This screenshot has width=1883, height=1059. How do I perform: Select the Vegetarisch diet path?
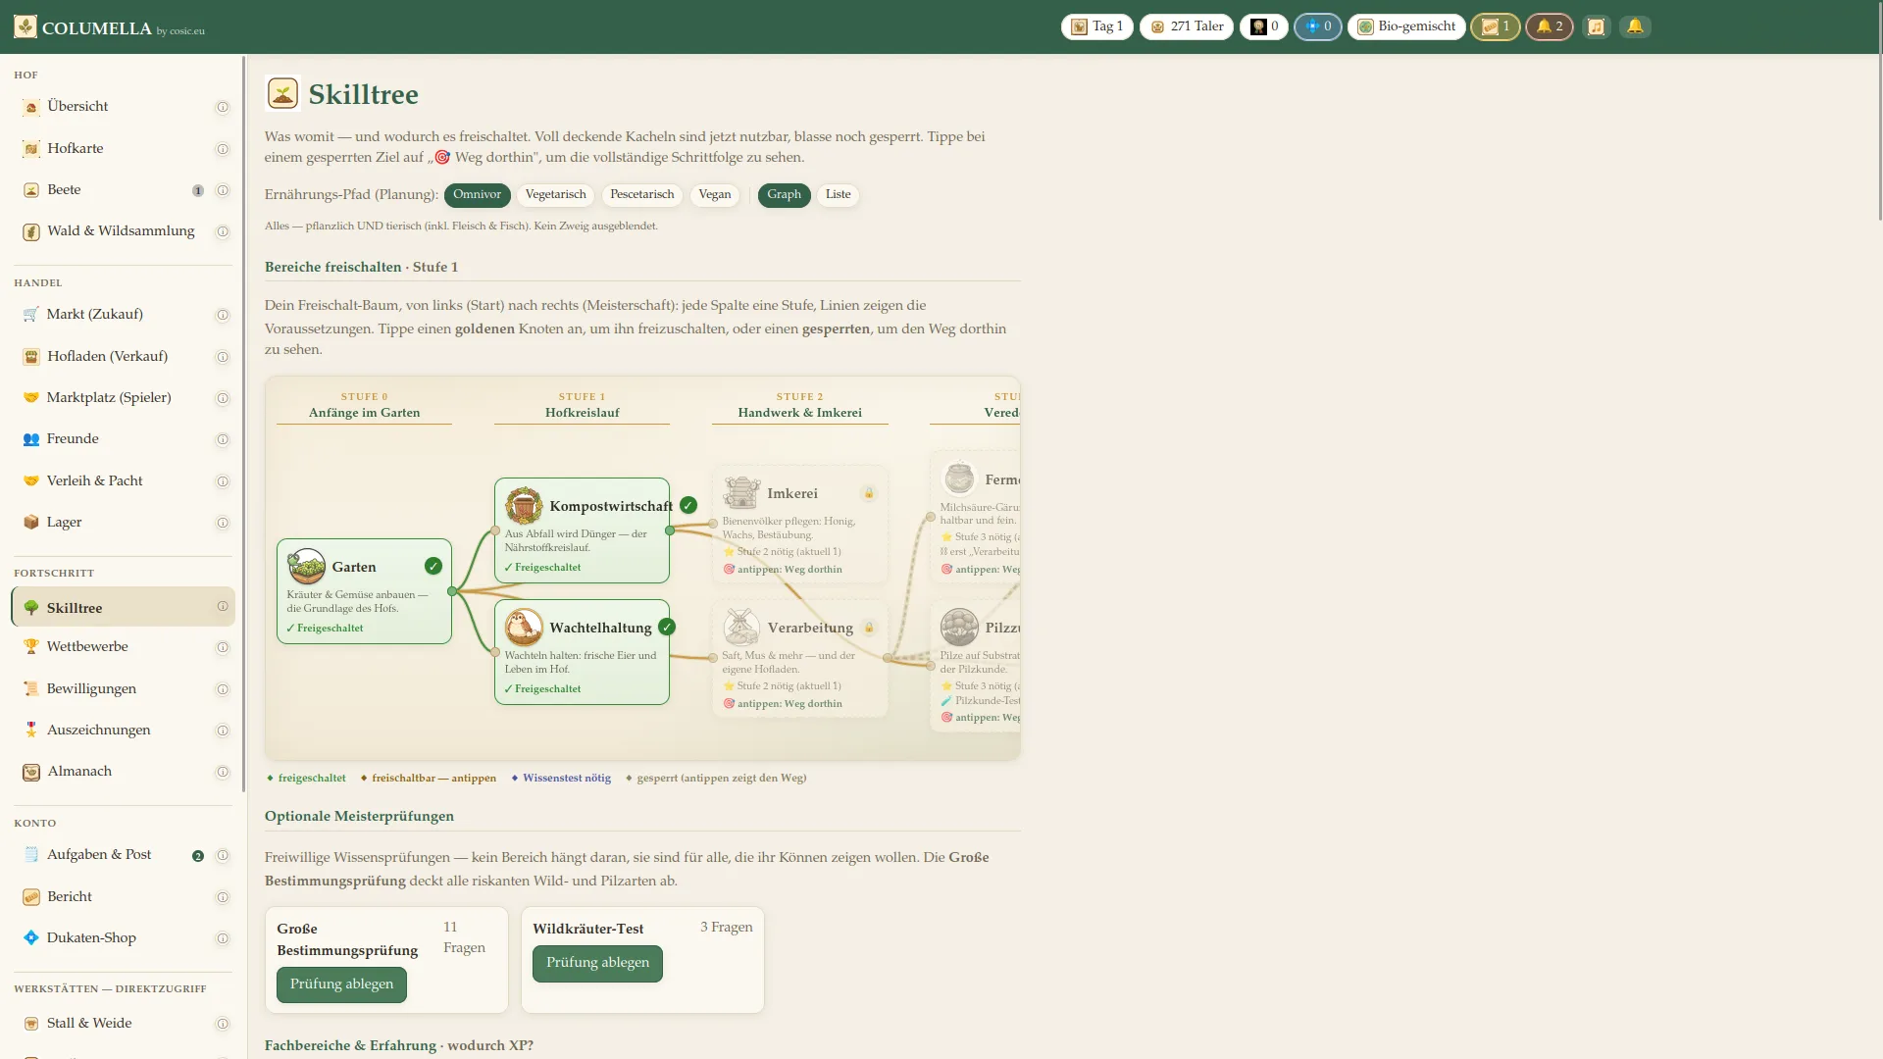pos(555,194)
